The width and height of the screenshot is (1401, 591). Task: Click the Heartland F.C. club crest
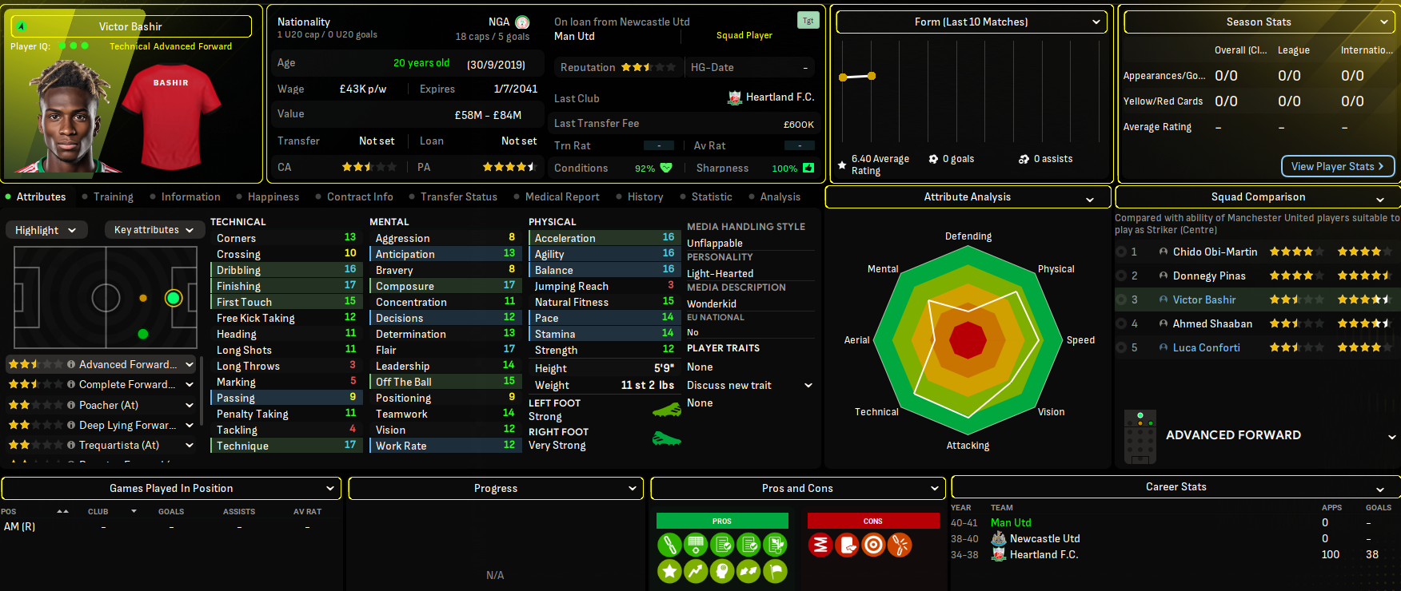(735, 97)
